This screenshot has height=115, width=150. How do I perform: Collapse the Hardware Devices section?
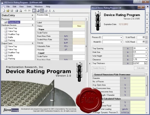(32, 25)
